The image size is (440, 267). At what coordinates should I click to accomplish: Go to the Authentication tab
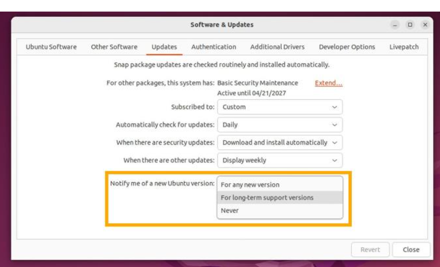(x=214, y=47)
